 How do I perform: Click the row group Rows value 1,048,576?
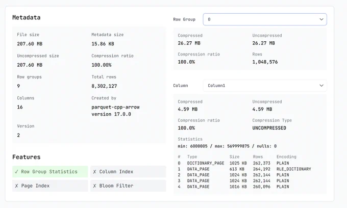pyautogui.click(x=265, y=62)
